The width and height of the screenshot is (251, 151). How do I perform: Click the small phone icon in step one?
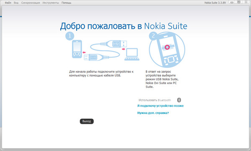[x=77, y=49]
